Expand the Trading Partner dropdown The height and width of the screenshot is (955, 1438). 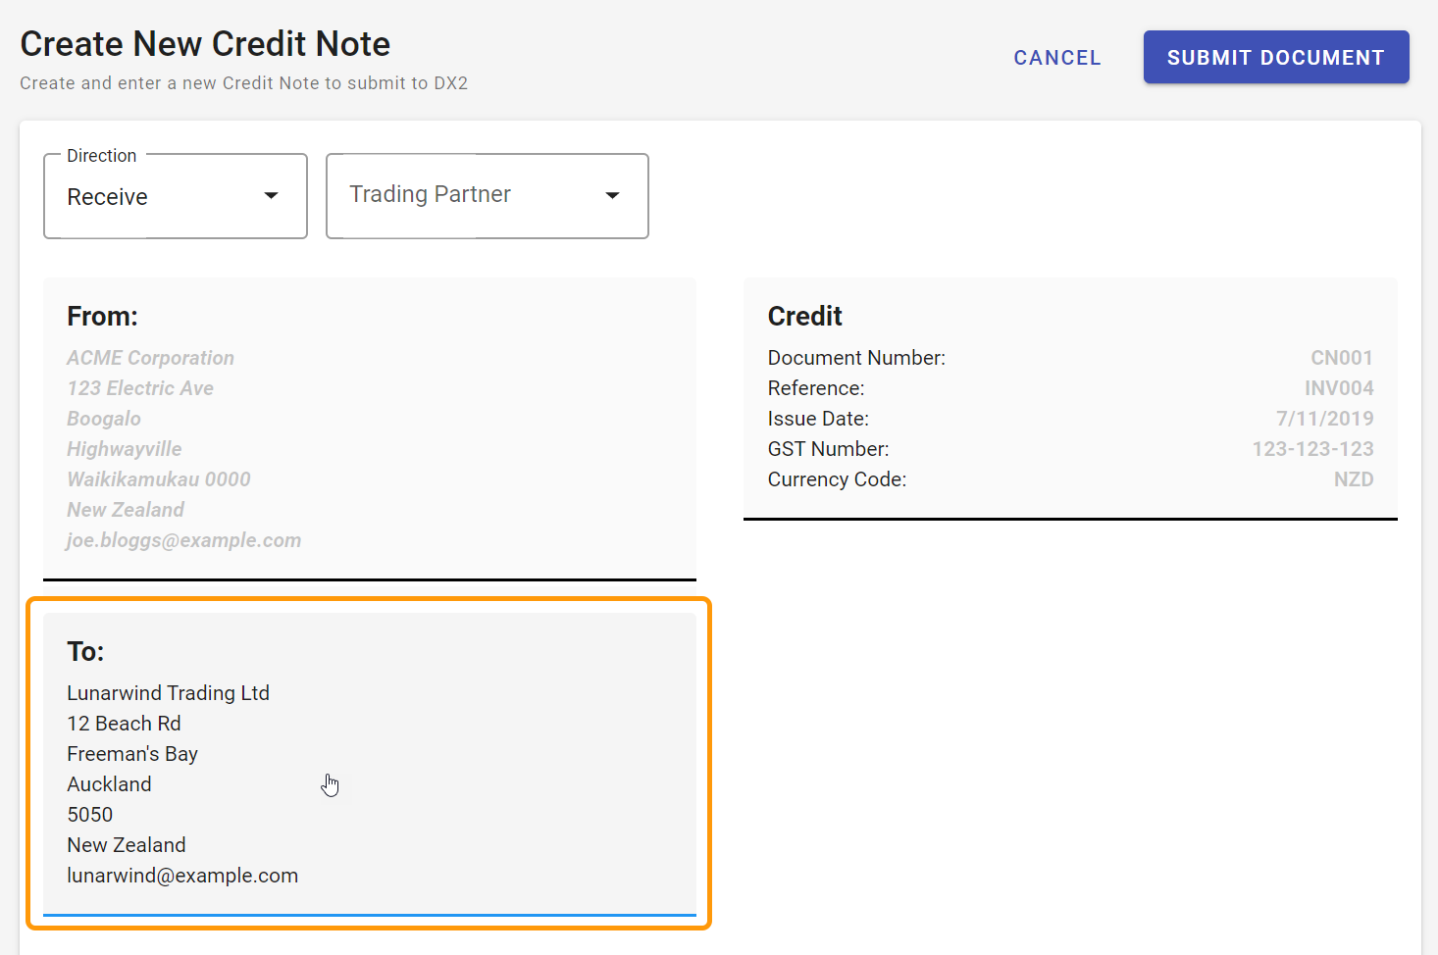point(487,195)
